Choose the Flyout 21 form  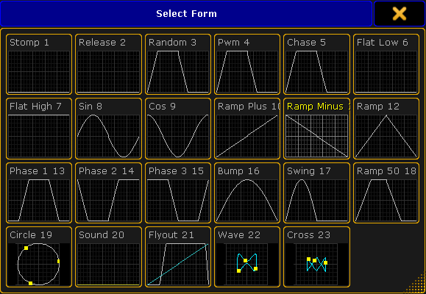pos(178,257)
